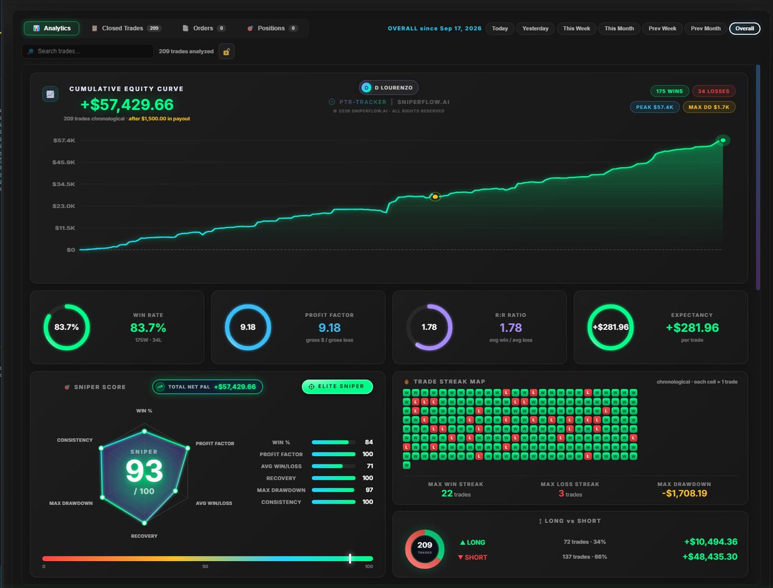
Task: Click the target icon beside Sniper Score
Action: tap(67, 387)
